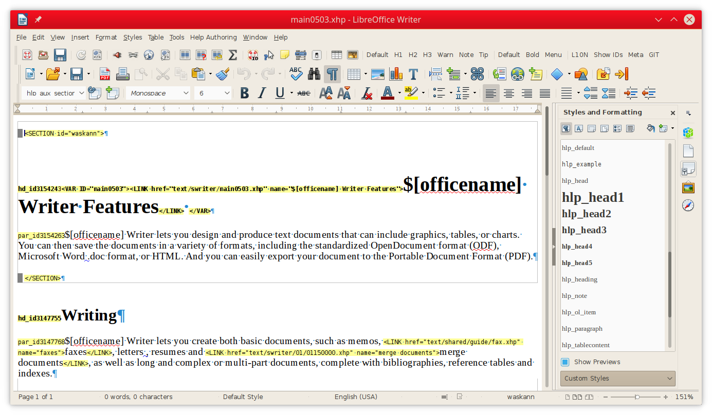Insert hyperlink using the globe chain icon
This screenshot has height=415, width=712.
coord(517,74)
